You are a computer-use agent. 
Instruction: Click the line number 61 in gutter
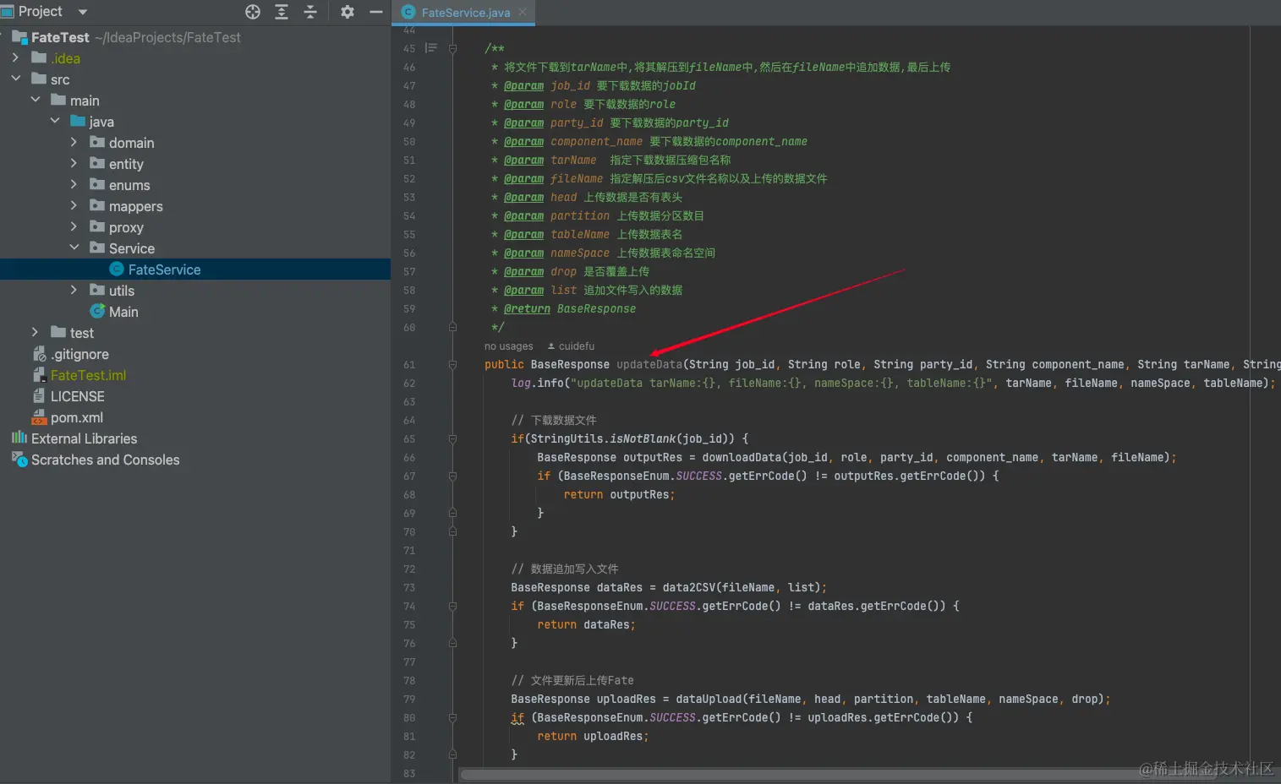(x=409, y=365)
